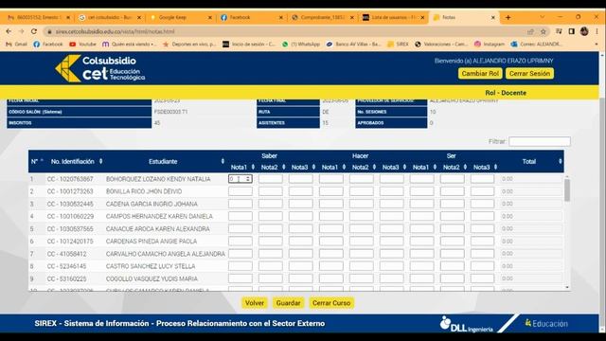Go back to the previous page
The width and height of the screenshot is (606, 341).
coord(9,31)
